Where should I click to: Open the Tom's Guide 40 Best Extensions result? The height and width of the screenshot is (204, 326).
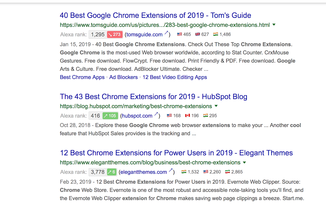[155, 15]
